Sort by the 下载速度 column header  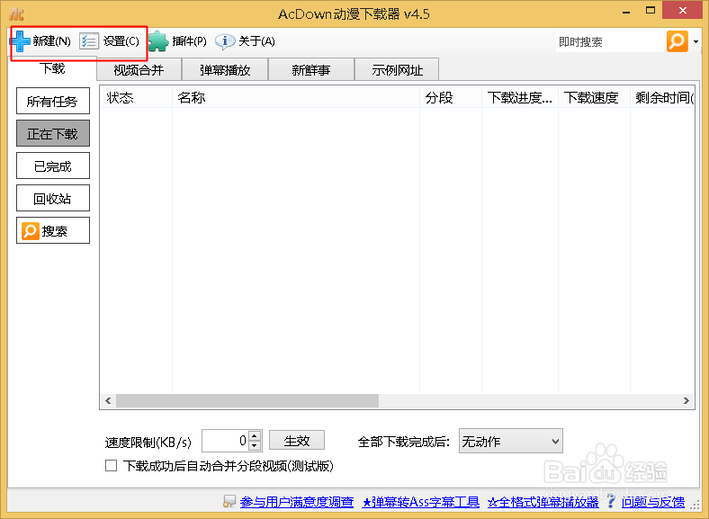click(594, 98)
